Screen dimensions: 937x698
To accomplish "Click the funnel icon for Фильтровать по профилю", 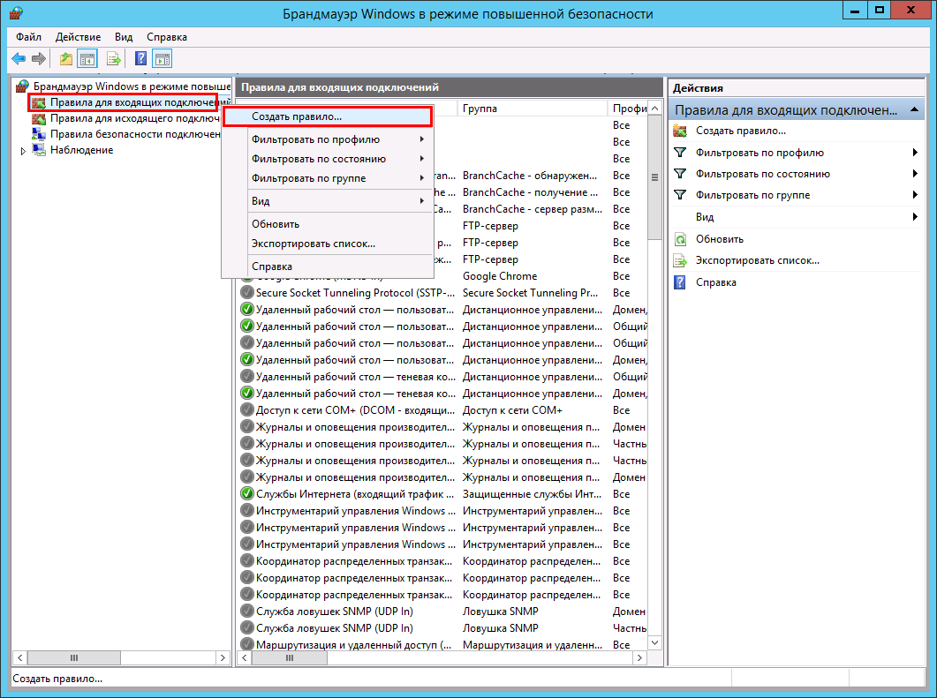I will coord(680,153).
